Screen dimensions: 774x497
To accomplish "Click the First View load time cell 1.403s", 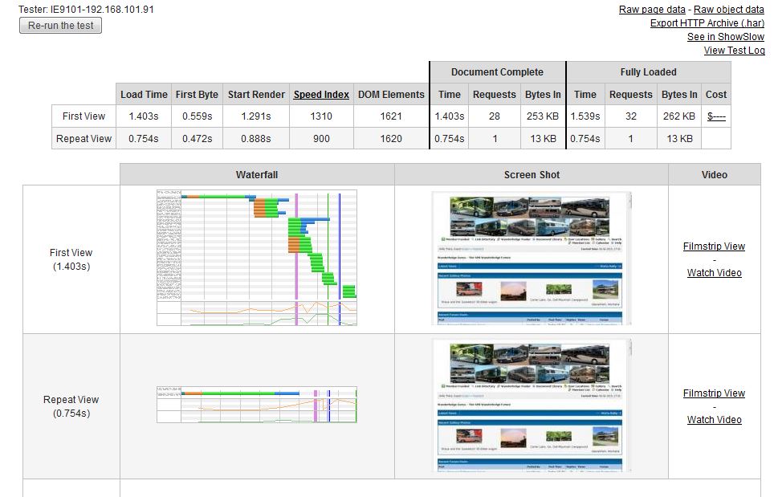I will (x=144, y=116).
